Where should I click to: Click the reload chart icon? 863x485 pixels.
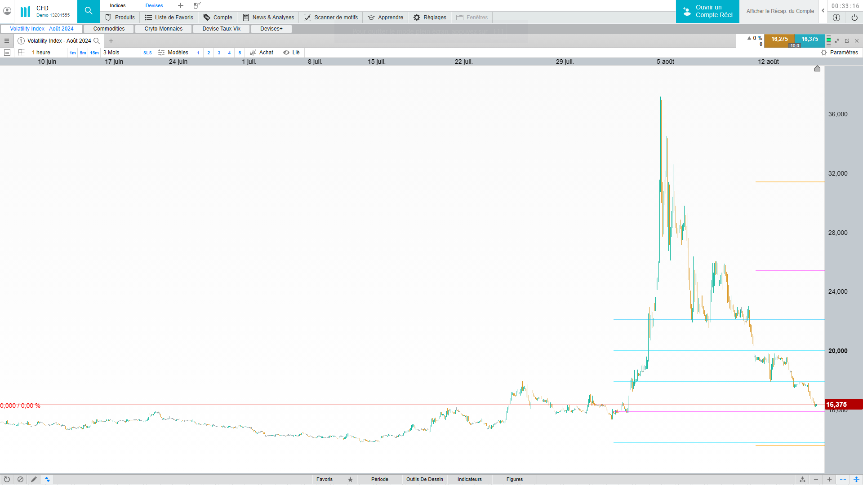click(x=7, y=479)
